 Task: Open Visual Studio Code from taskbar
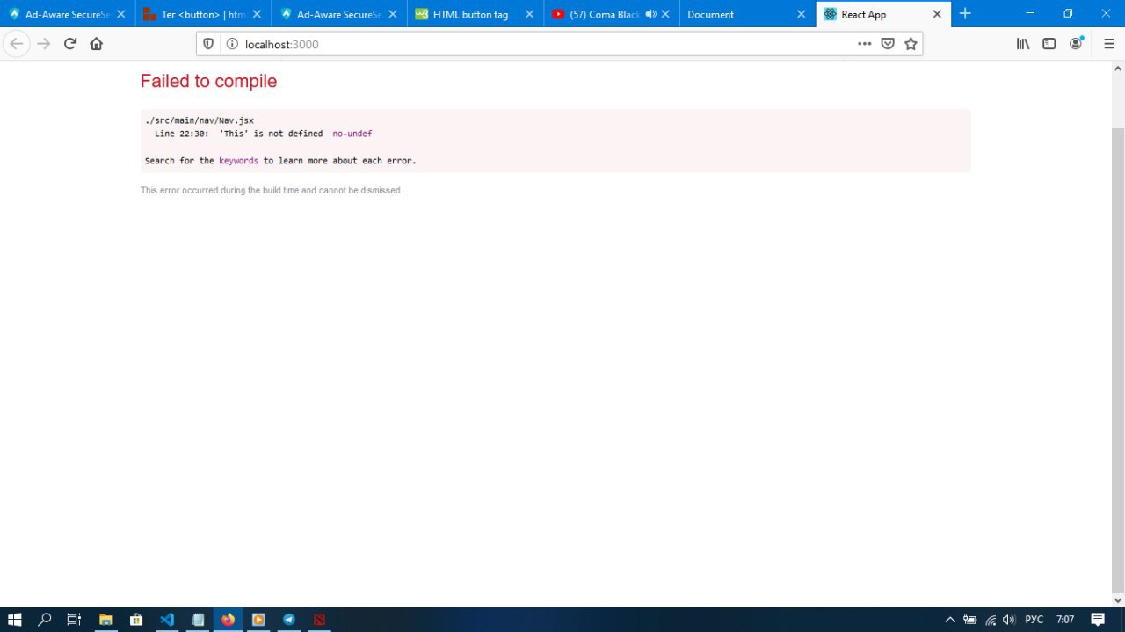167,620
